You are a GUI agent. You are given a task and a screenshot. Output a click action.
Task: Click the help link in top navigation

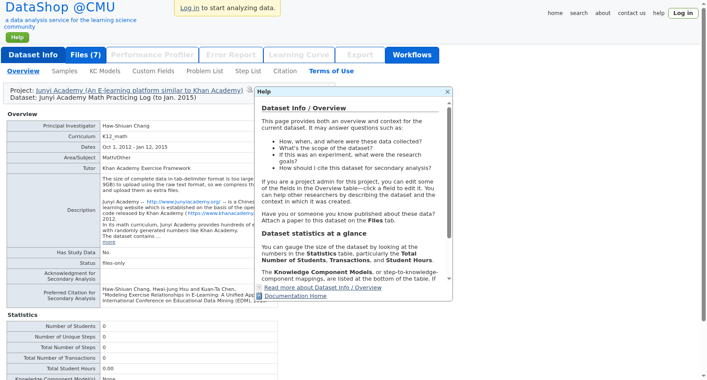pyautogui.click(x=659, y=13)
